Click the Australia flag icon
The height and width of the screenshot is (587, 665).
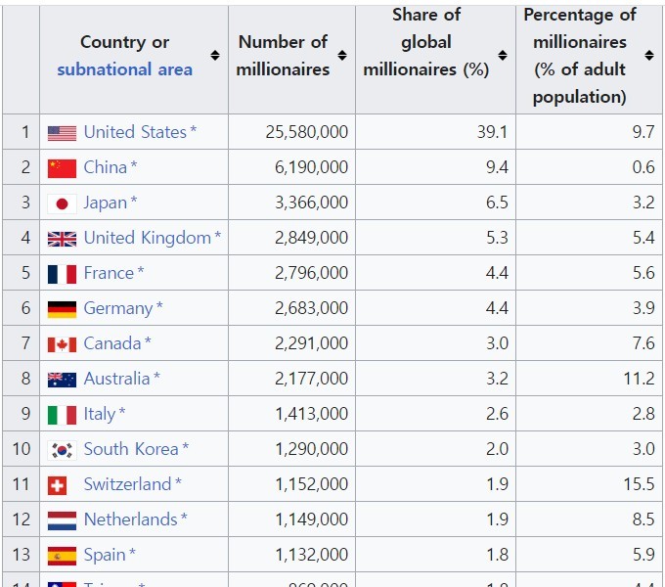62,379
